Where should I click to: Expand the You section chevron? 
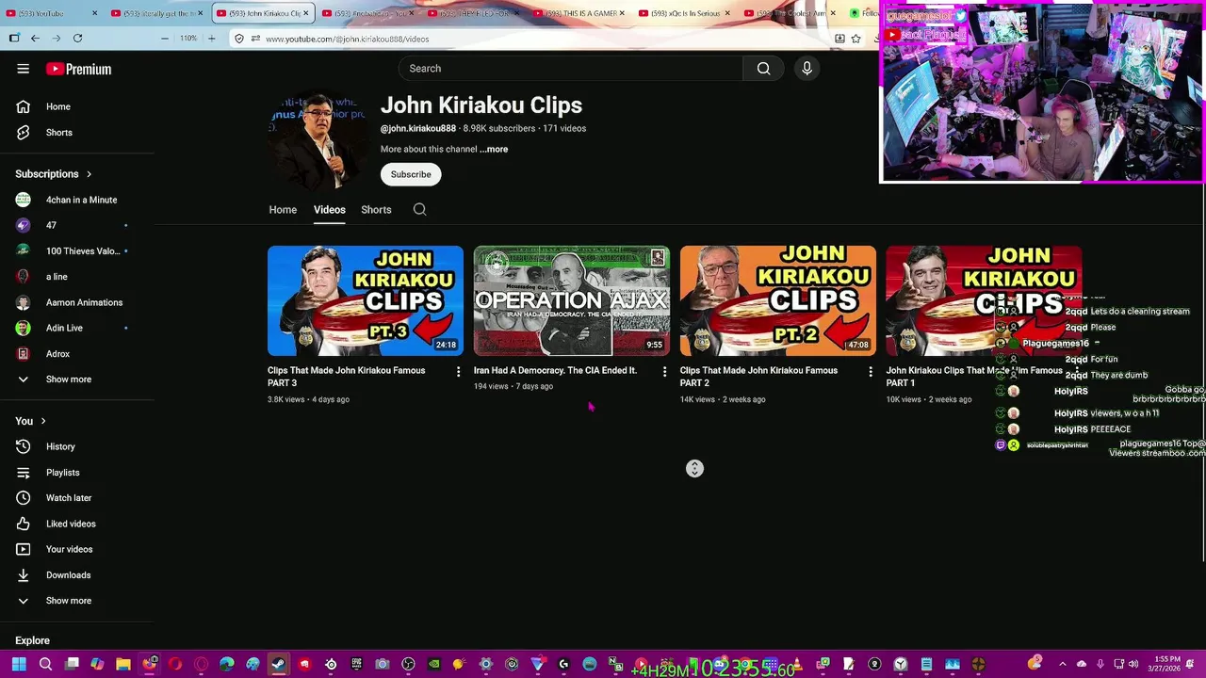click(43, 421)
